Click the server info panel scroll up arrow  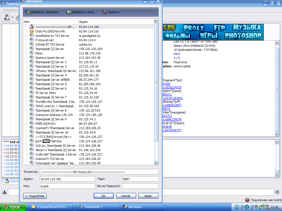click(277, 43)
